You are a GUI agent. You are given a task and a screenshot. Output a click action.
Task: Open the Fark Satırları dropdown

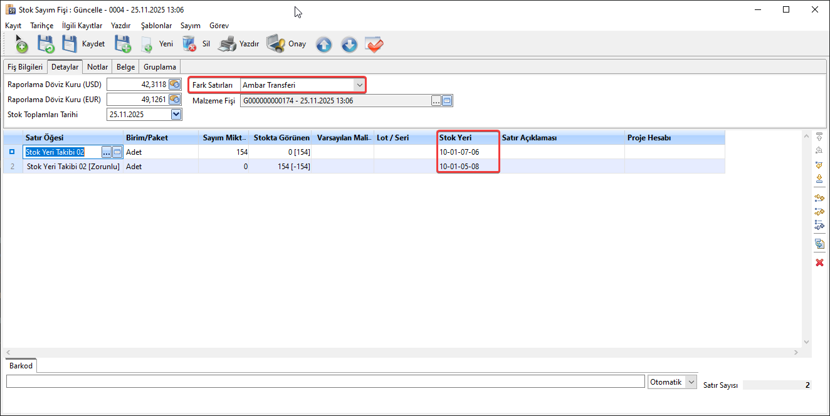[359, 85]
